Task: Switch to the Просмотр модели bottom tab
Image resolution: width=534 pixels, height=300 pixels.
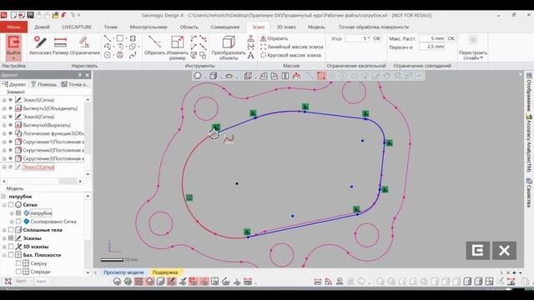Action: click(123, 272)
